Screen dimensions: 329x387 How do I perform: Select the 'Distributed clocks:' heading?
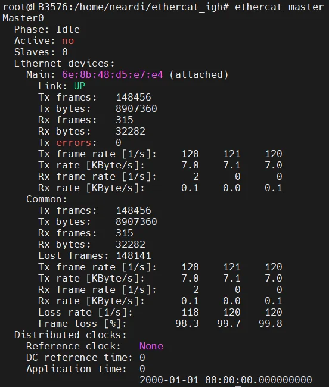(70, 335)
